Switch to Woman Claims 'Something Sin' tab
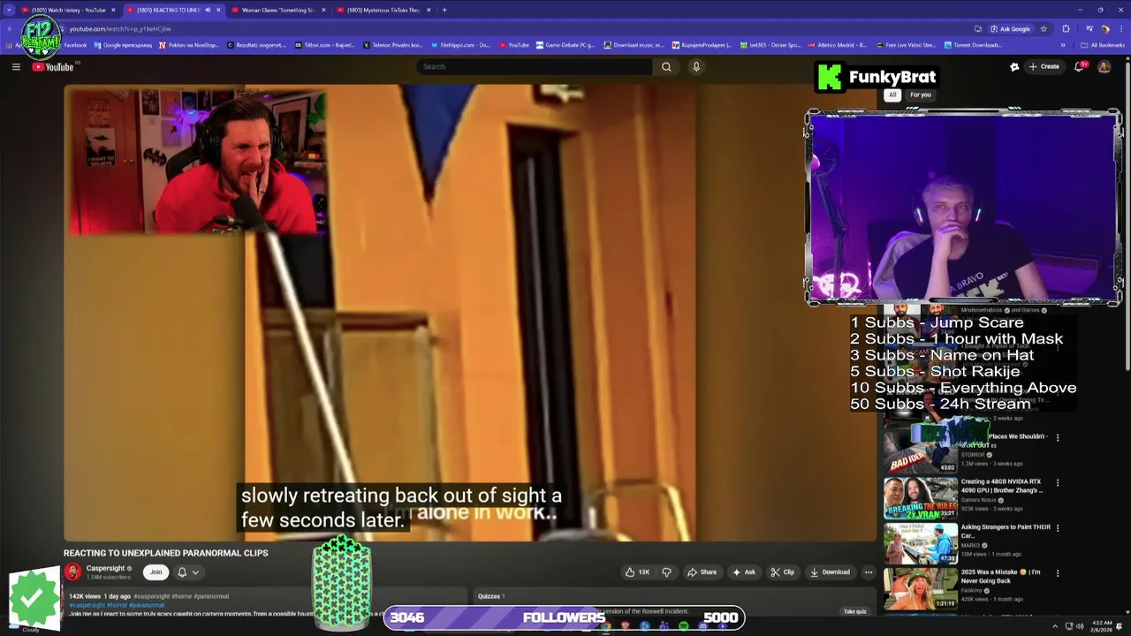This screenshot has height=636, width=1131. [277, 10]
